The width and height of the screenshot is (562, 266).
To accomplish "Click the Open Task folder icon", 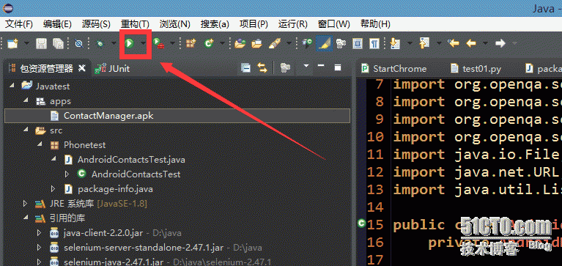I will click(x=256, y=43).
